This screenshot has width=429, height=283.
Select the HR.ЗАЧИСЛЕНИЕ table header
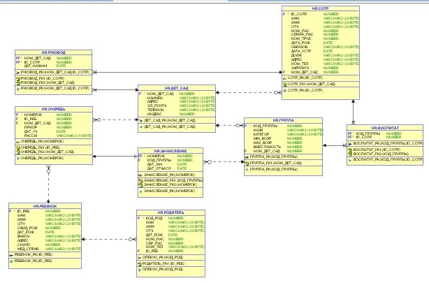(x=170, y=151)
